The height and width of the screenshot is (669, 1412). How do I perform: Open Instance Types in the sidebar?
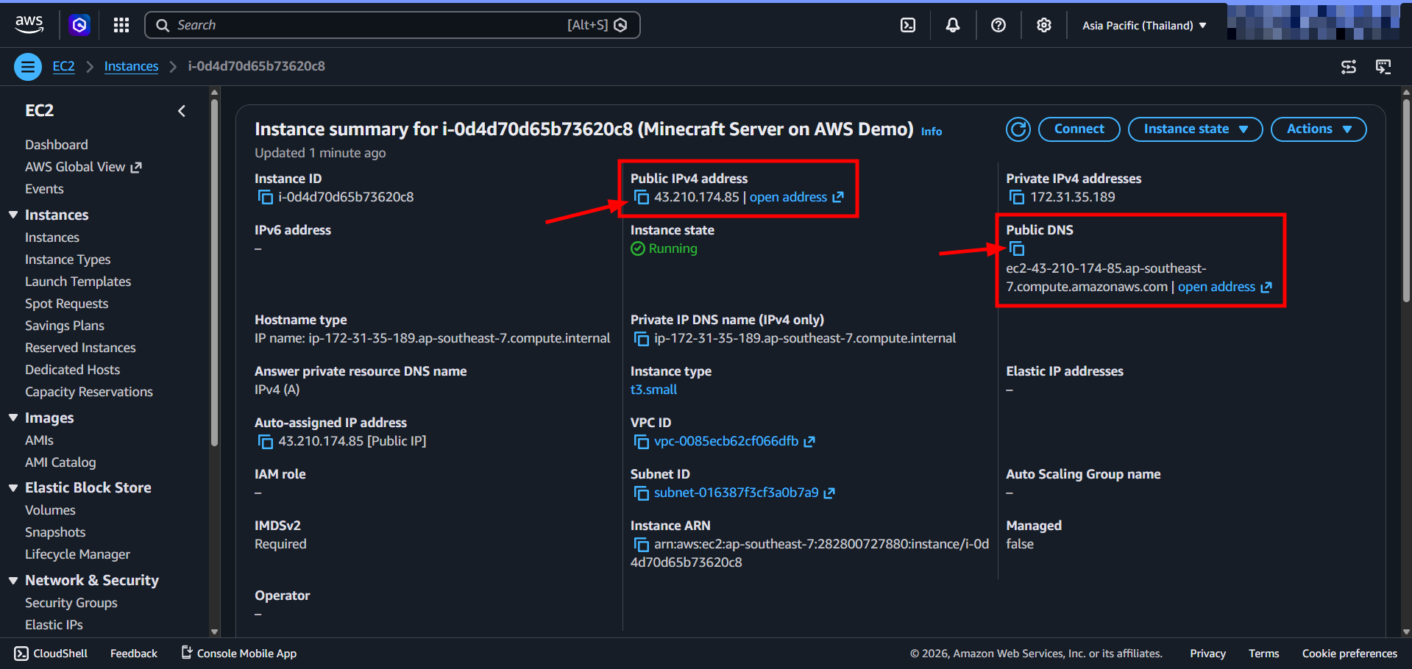68,260
